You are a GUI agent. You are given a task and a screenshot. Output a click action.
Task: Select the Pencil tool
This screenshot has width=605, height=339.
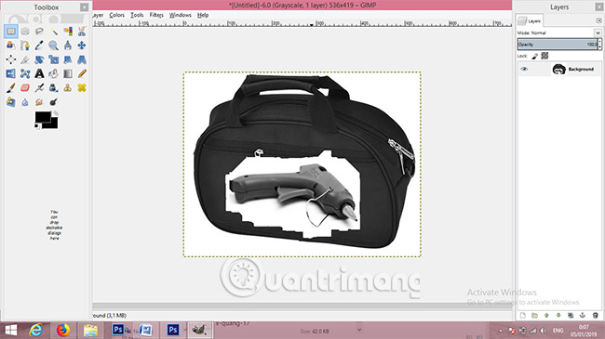[x=82, y=73]
